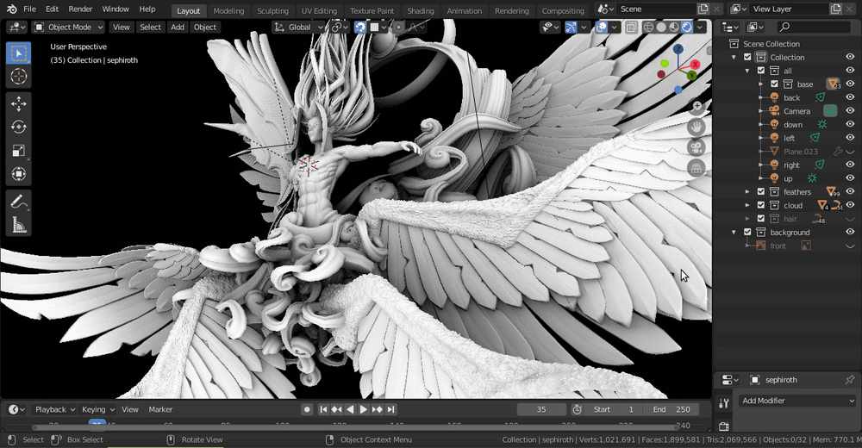The width and height of the screenshot is (862, 448).
Task: Select the Cursor tool in toolbar
Action: [x=18, y=77]
